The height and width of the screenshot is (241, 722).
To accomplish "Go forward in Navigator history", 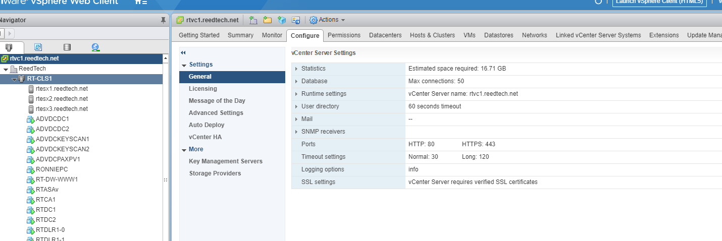I will [11, 33].
